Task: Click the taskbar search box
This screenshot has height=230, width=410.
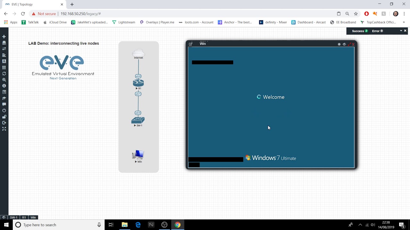Action: (59, 225)
